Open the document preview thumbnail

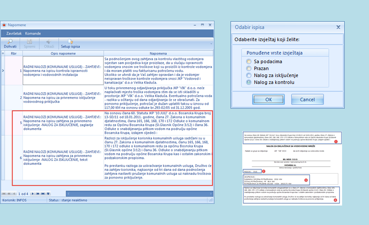click(x=292, y=168)
